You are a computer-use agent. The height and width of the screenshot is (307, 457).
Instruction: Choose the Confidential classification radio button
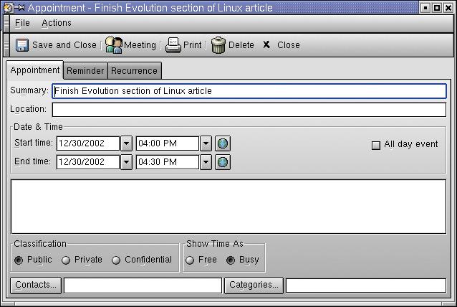point(116,260)
